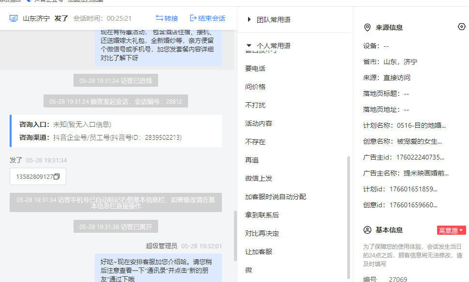Click the 咨询入口 未知 info line

65,124
